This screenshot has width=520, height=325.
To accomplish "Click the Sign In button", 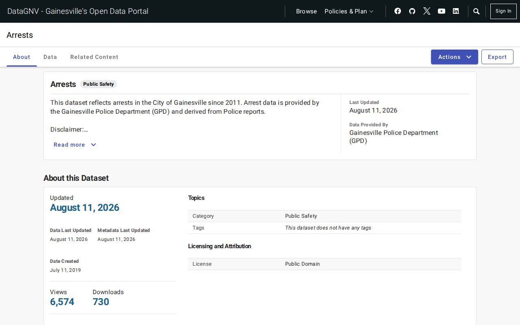I will (x=503, y=11).
